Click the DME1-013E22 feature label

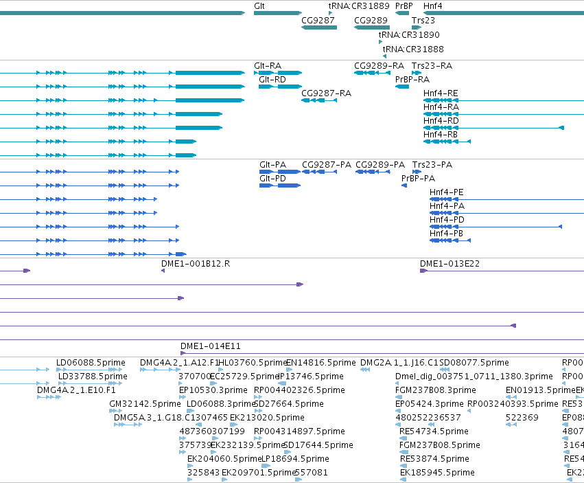[450, 264]
